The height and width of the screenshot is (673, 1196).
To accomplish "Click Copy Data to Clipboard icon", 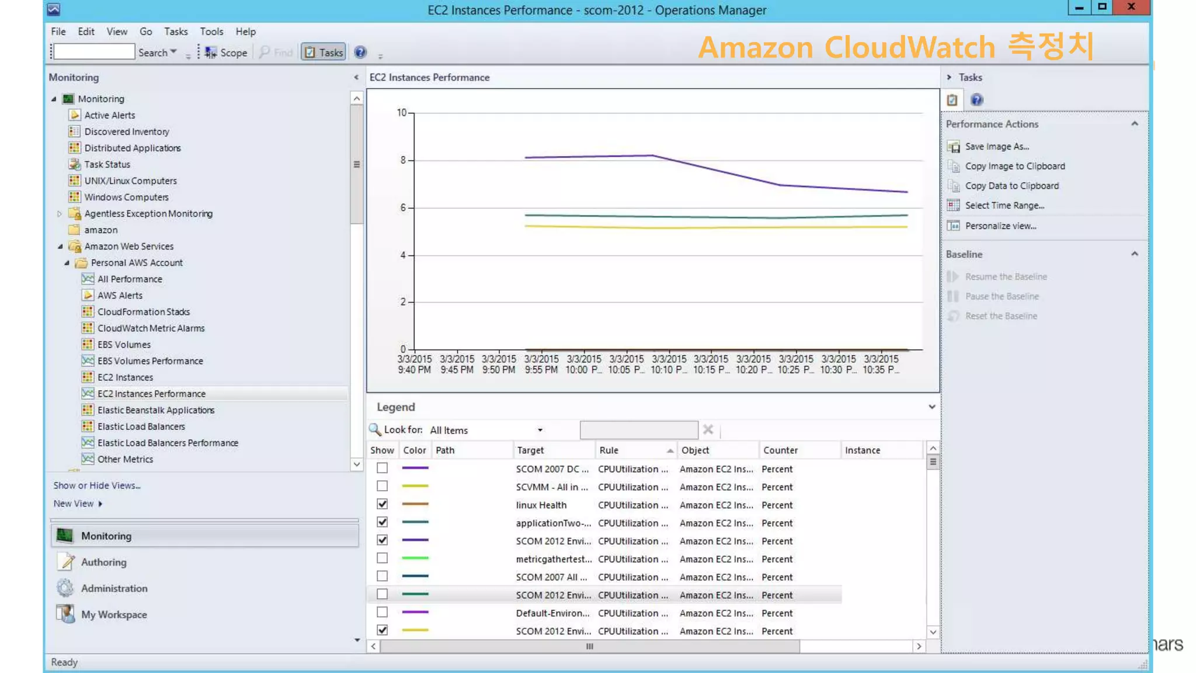I will [953, 186].
